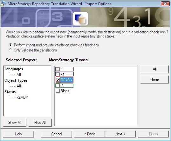Select the Object Types tree node
Screen dimensions: 171x141
pyautogui.click(x=16, y=80)
